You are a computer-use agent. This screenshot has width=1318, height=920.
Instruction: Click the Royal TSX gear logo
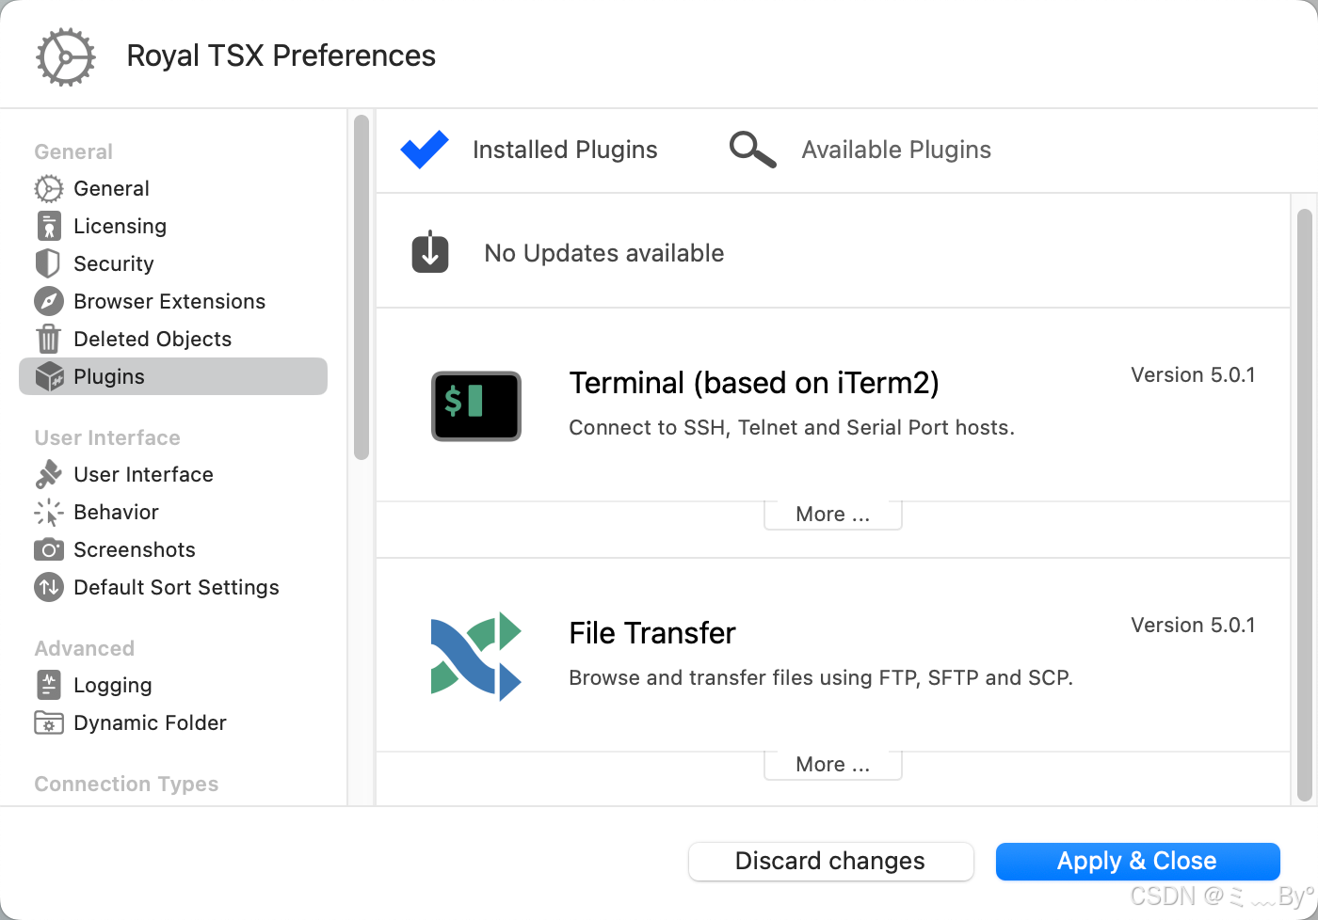(64, 56)
